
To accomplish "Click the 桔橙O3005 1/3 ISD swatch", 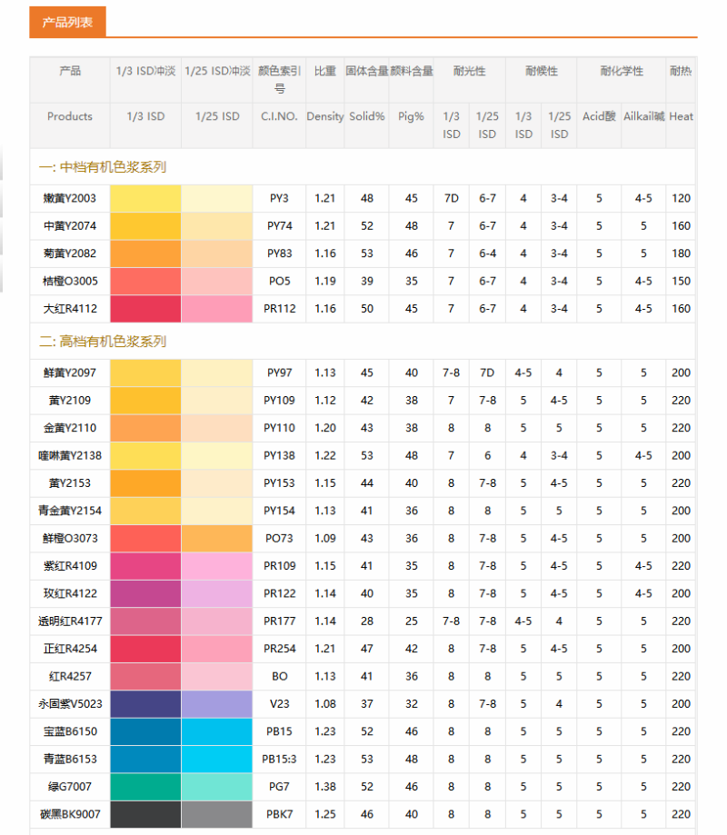I will click(145, 281).
